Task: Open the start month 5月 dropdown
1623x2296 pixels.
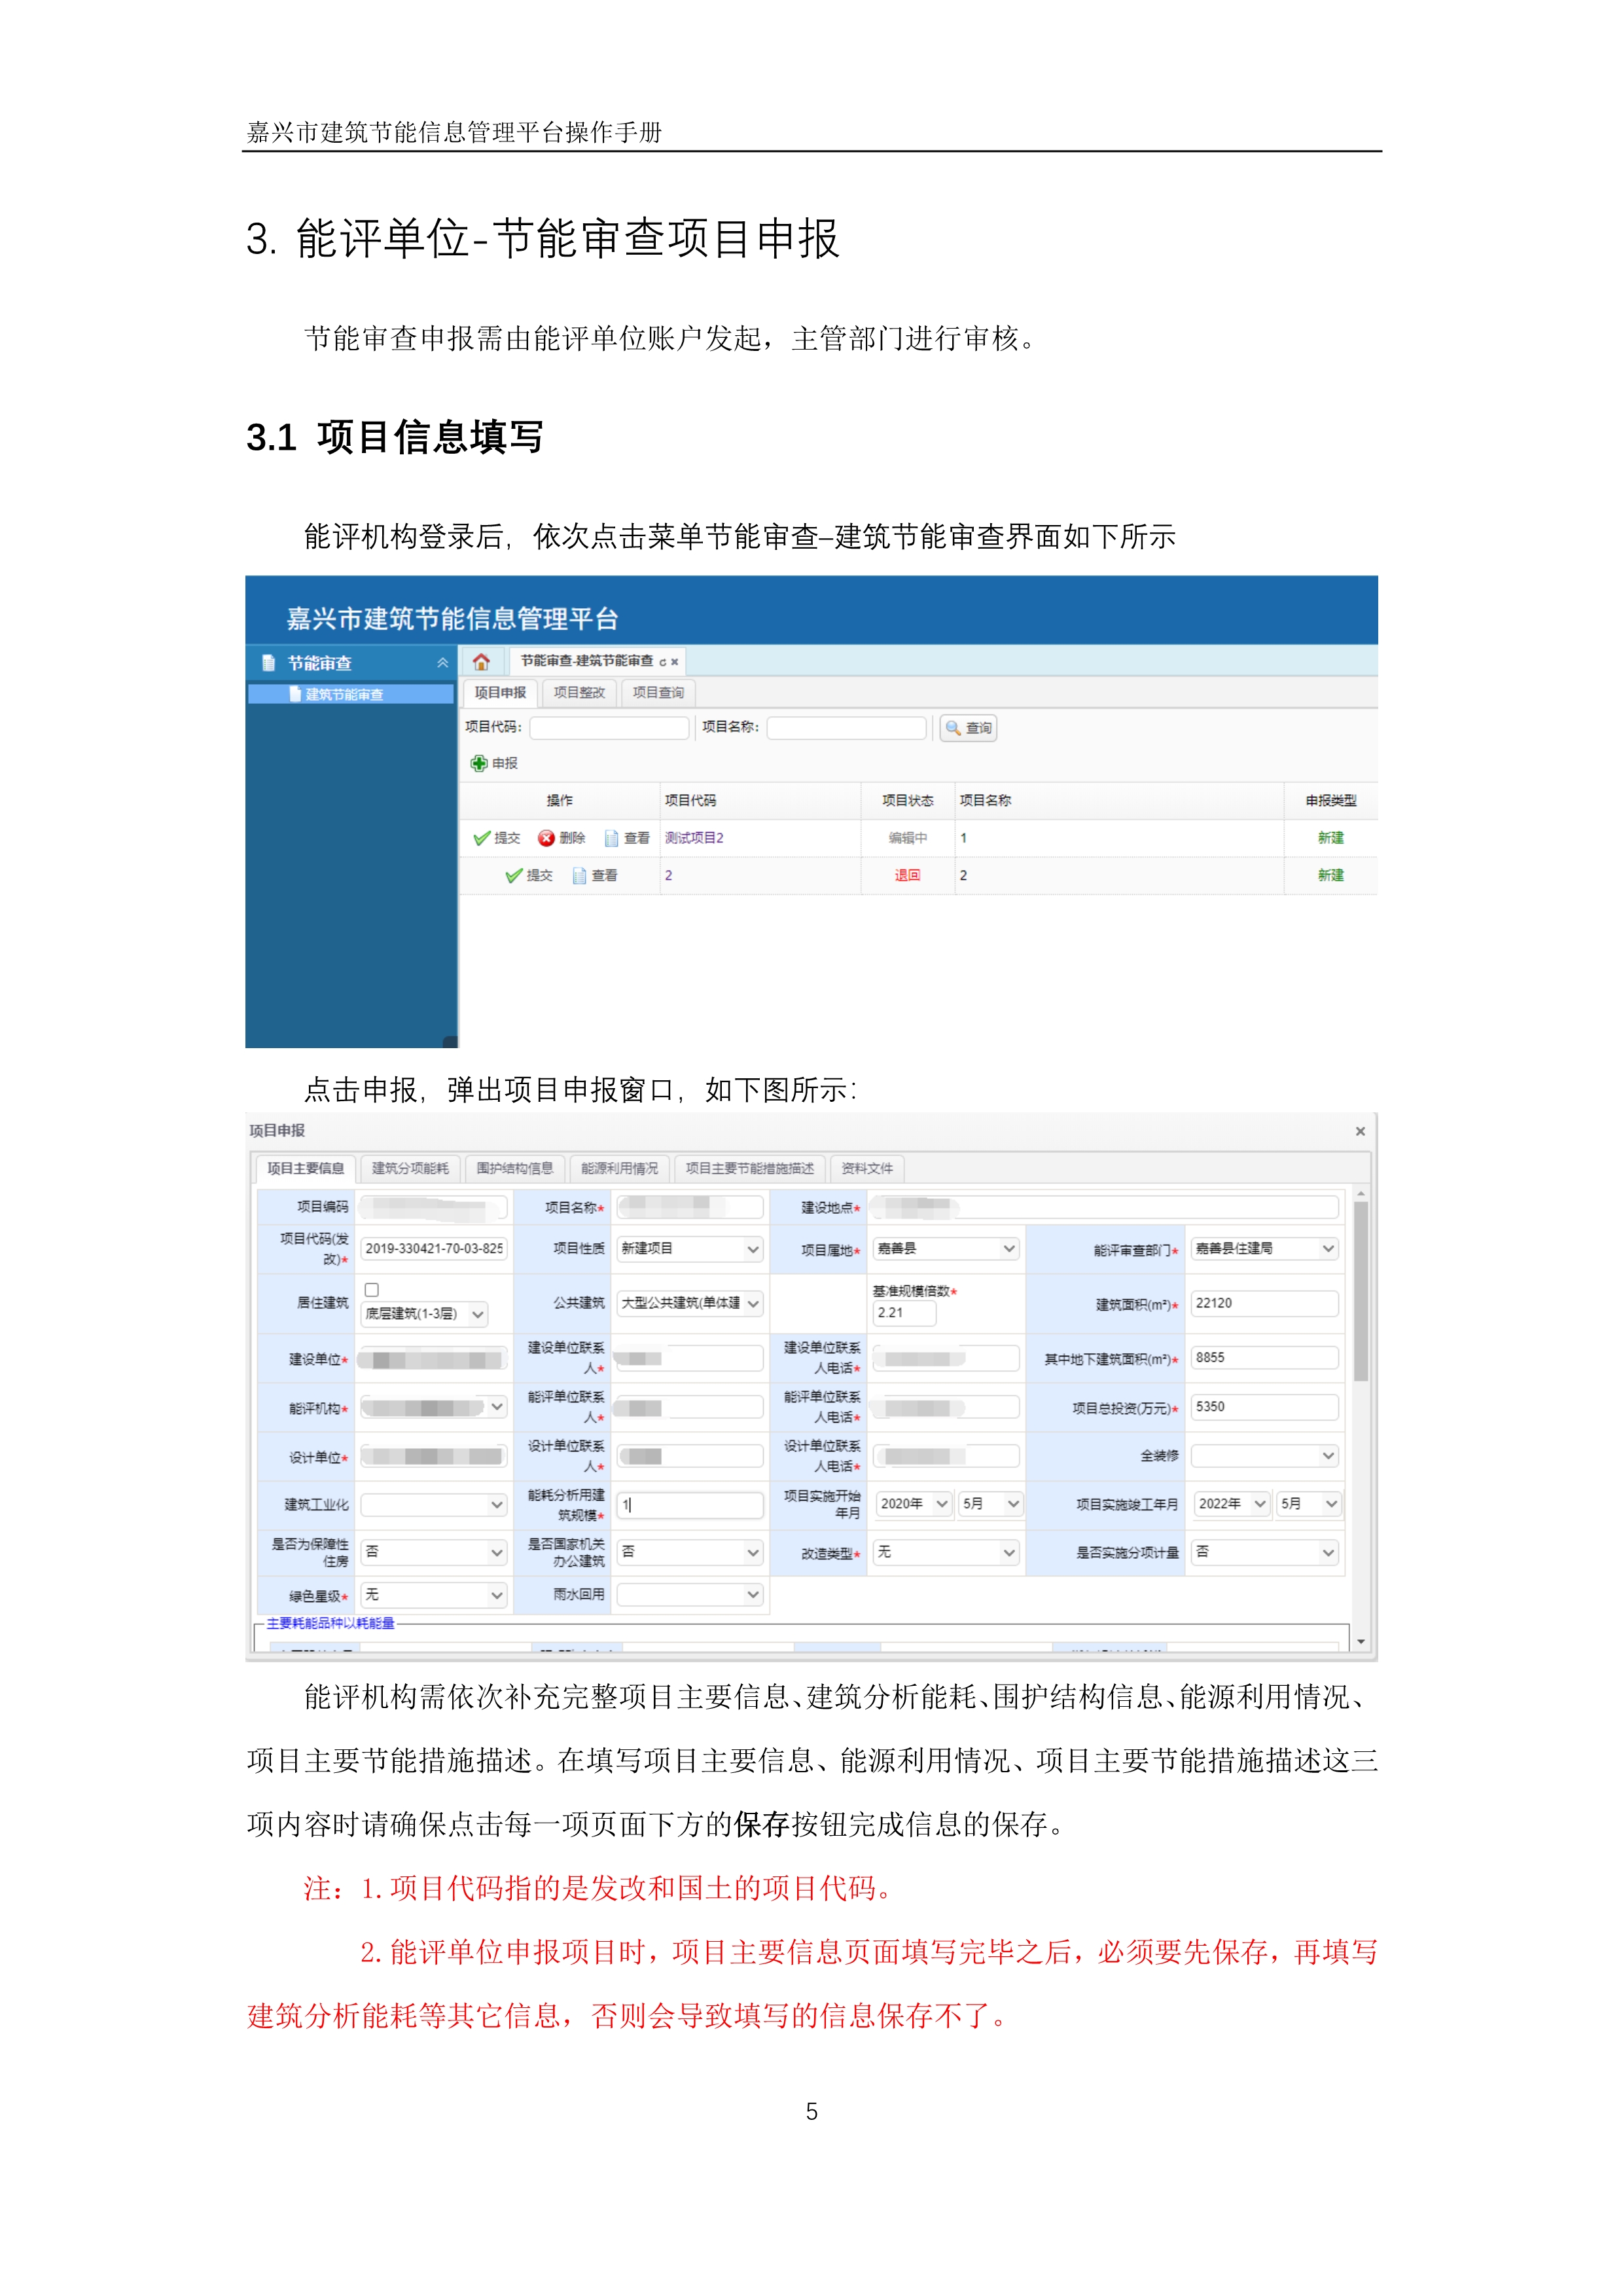Action: (990, 1504)
